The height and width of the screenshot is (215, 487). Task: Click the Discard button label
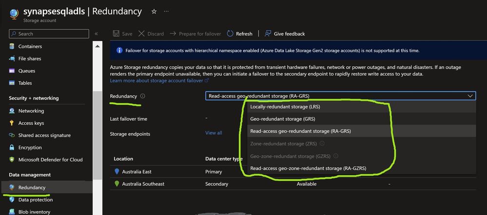[156, 34]
